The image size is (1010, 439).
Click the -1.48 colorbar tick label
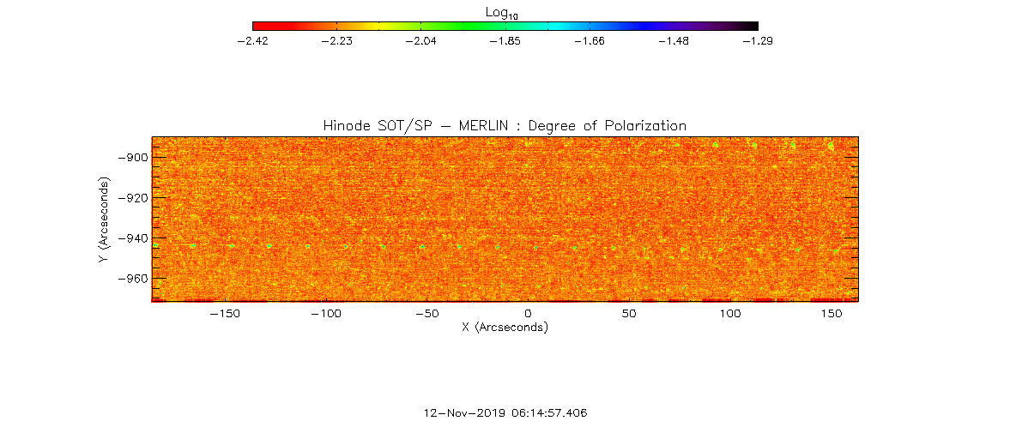(x=672, y=40)
